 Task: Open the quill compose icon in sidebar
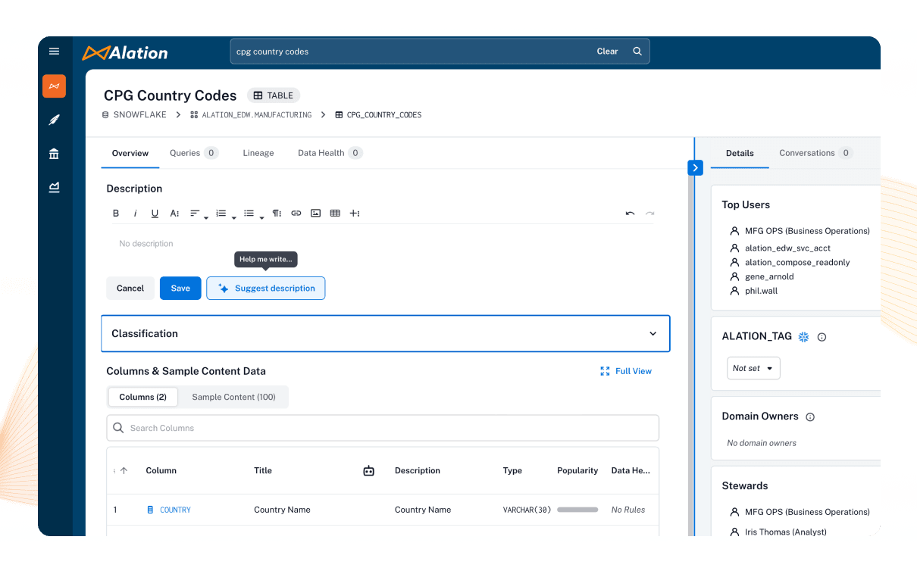(54, 120)
